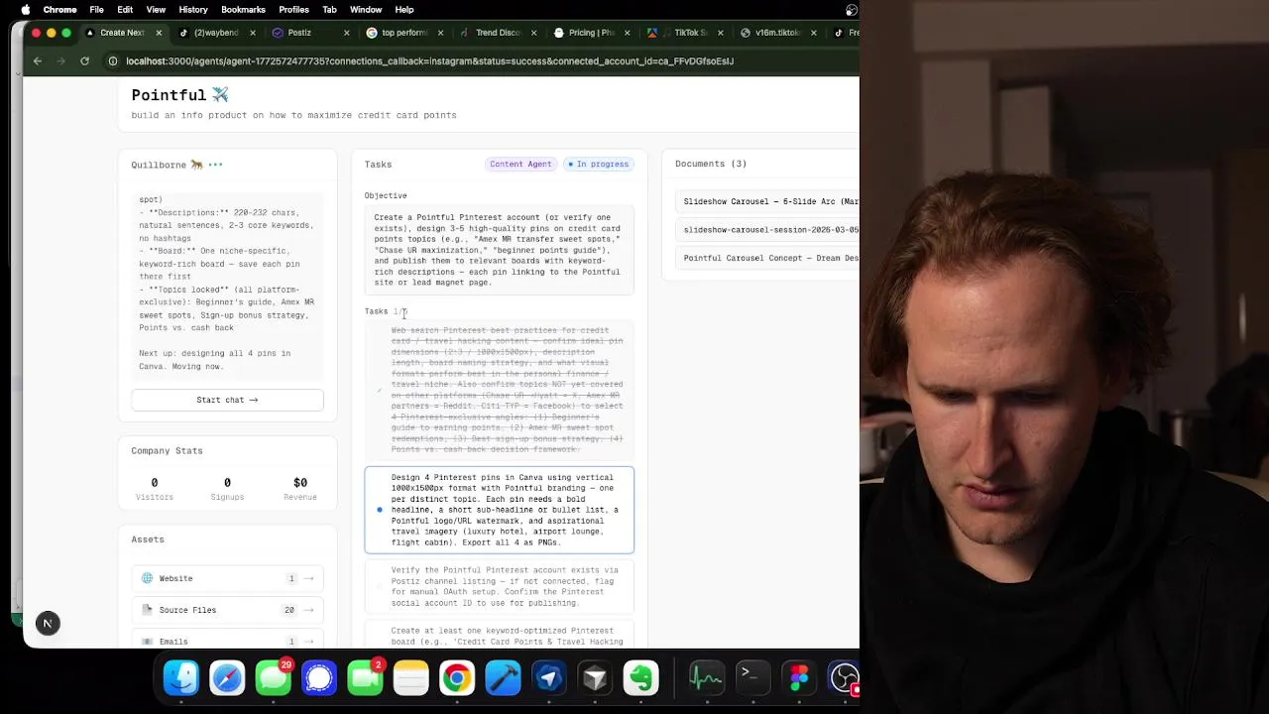Open Activity Monitor from the dock

[x=706, y=678]
